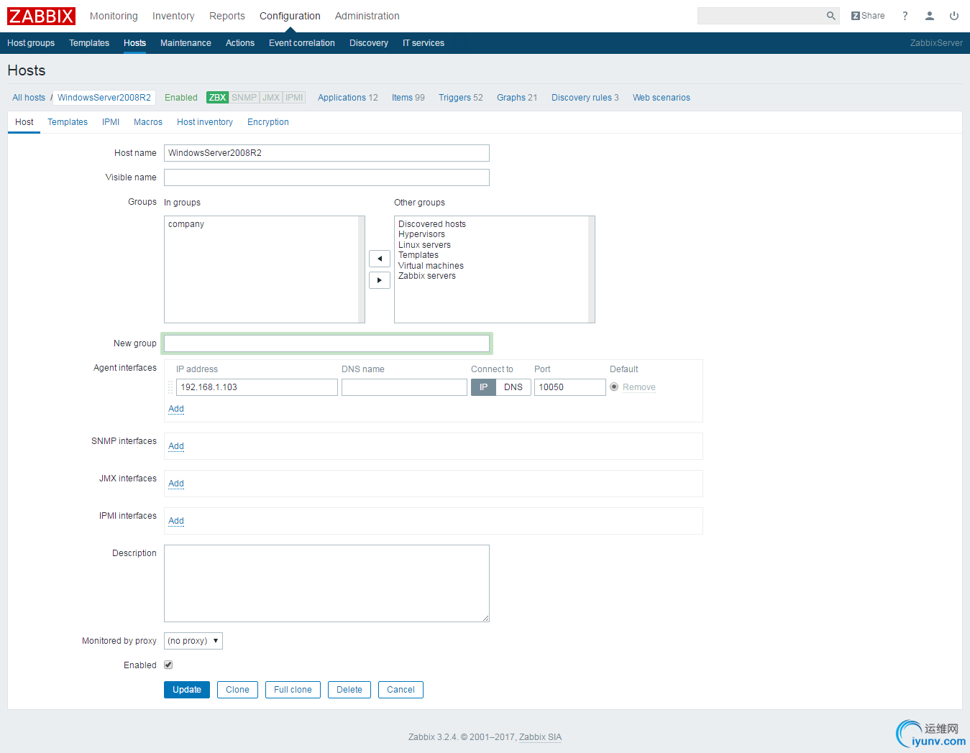This screenshot has height=753, width=970.
Task: Click the SNMP availability badge
Action: [x=244, y=98]
